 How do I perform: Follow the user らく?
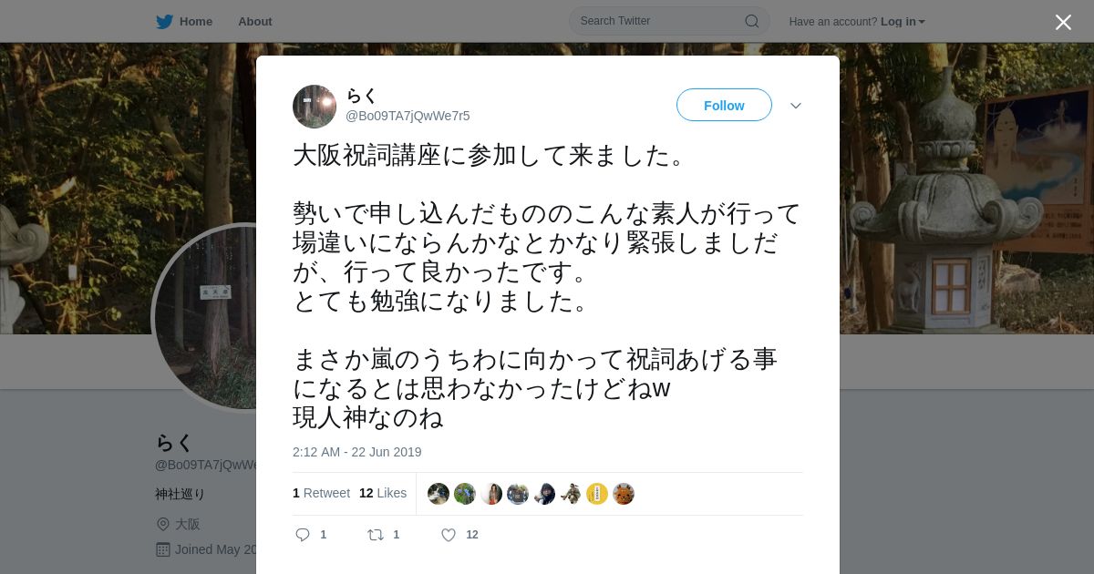724,105
